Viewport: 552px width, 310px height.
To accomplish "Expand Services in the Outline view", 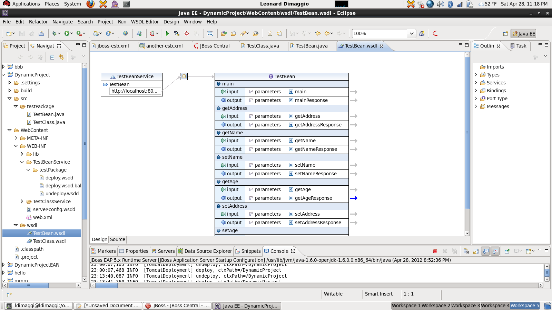I will [476, 83].
